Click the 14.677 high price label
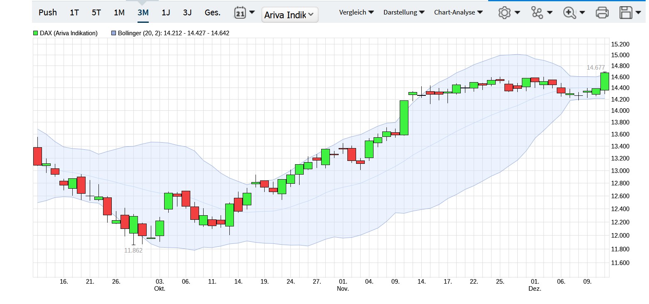The width and height of the screenshot is (649, 304). (x=596, y=67)
